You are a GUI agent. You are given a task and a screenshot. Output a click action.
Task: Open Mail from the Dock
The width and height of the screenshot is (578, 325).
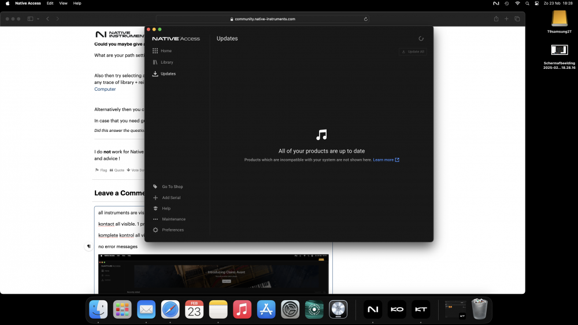pyautogui.click(x=146, y=309)
